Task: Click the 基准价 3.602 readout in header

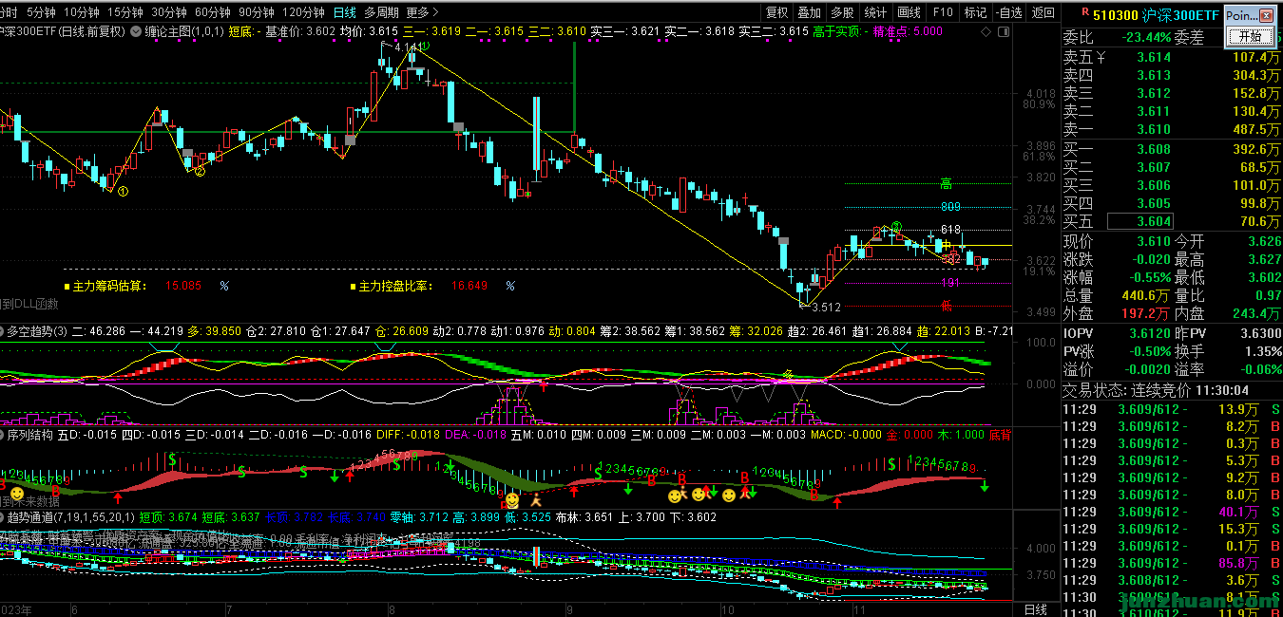Action: click(300, 31)
